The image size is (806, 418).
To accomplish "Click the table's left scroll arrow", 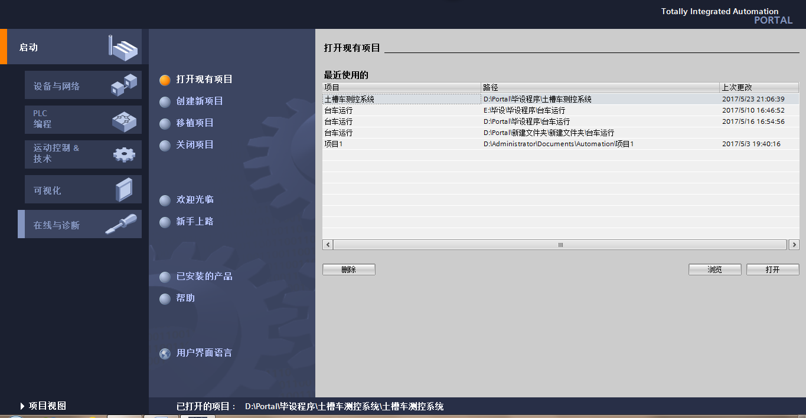I will pos(328,244).
